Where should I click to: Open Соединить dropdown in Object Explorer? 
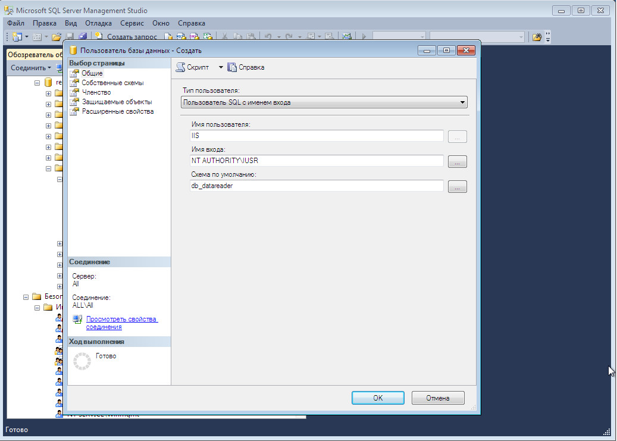tap(31, 68)
